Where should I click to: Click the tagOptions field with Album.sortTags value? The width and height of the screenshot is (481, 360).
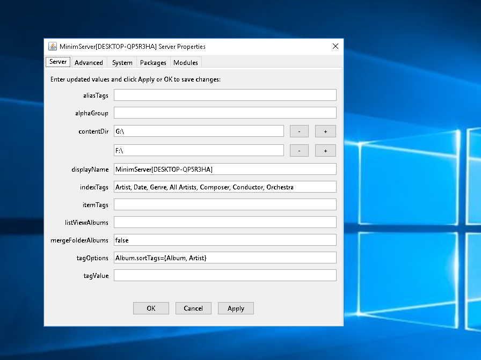click(224, 258)
